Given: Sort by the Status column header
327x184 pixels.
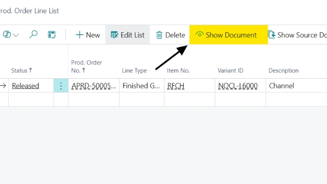Looking at the screenshot, I should (x=21, y=71).
